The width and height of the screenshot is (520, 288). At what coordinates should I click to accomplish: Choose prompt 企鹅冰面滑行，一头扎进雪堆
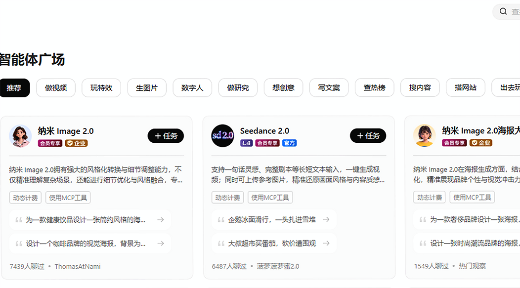(274, 219)
